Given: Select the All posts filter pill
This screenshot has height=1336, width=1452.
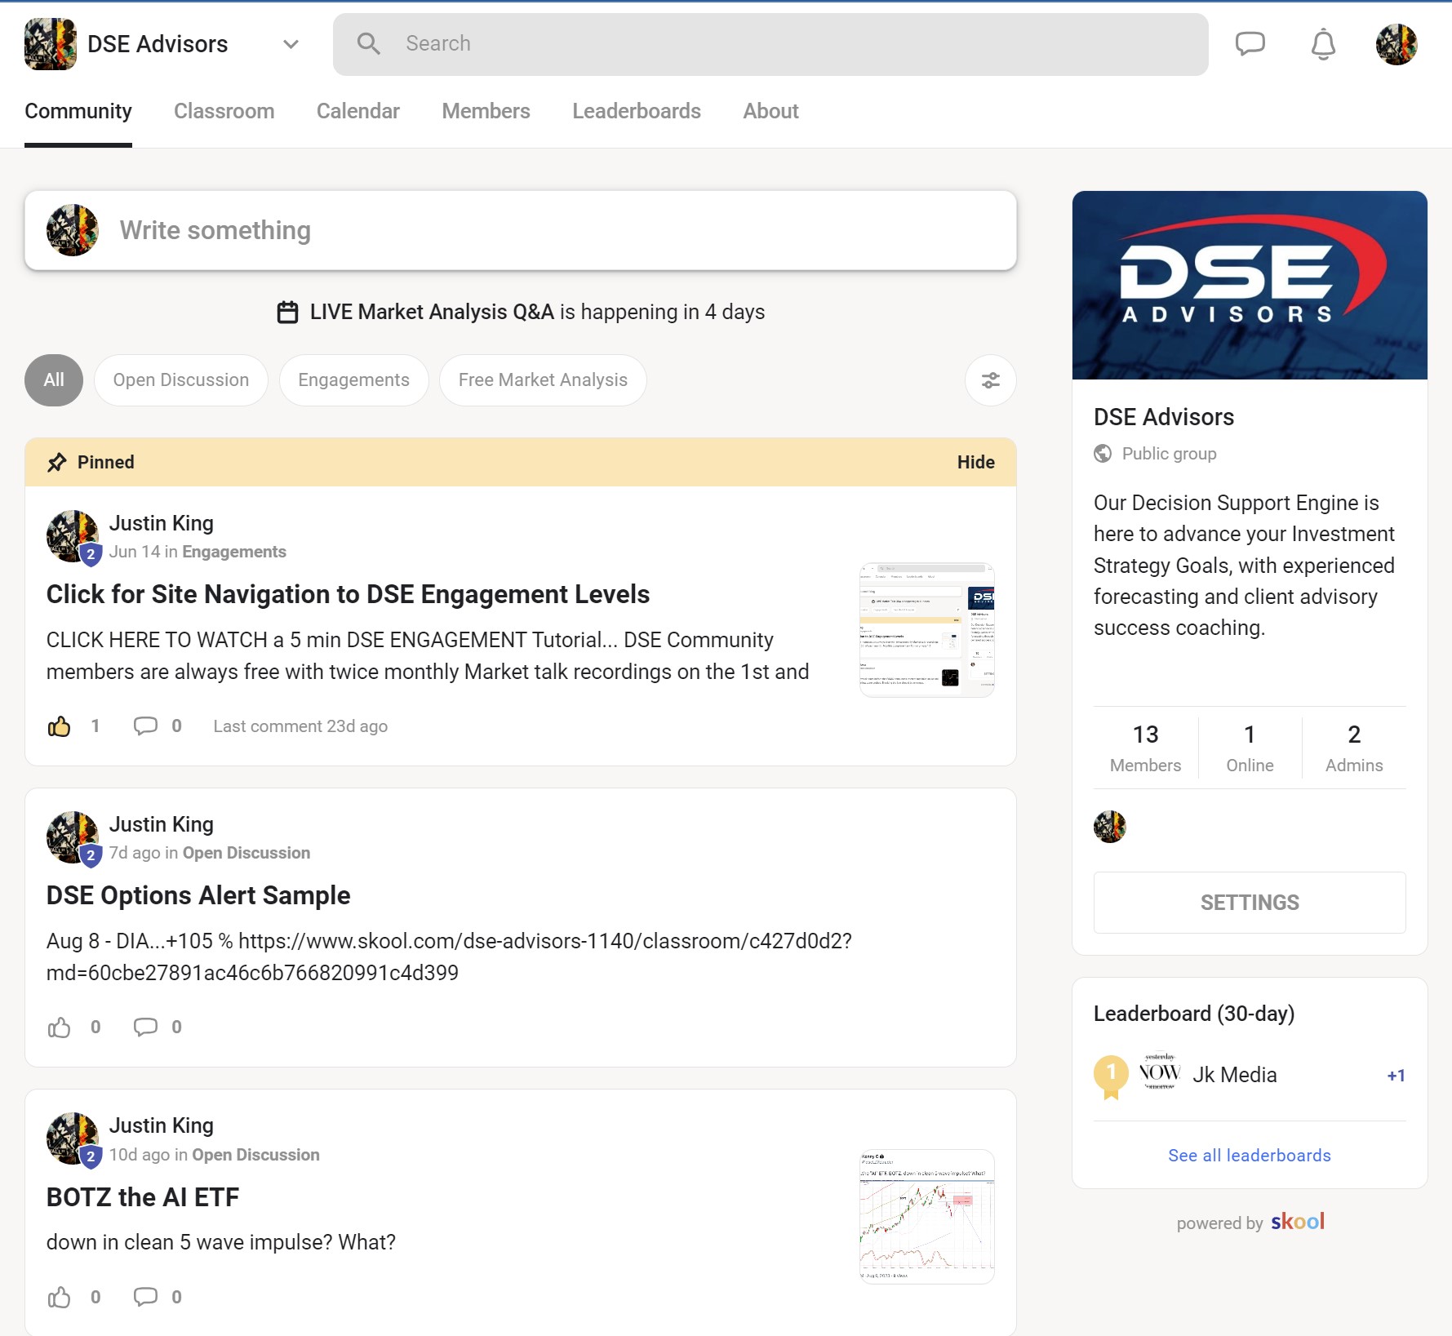Looking at the screenshot, I should pos(53,379).
